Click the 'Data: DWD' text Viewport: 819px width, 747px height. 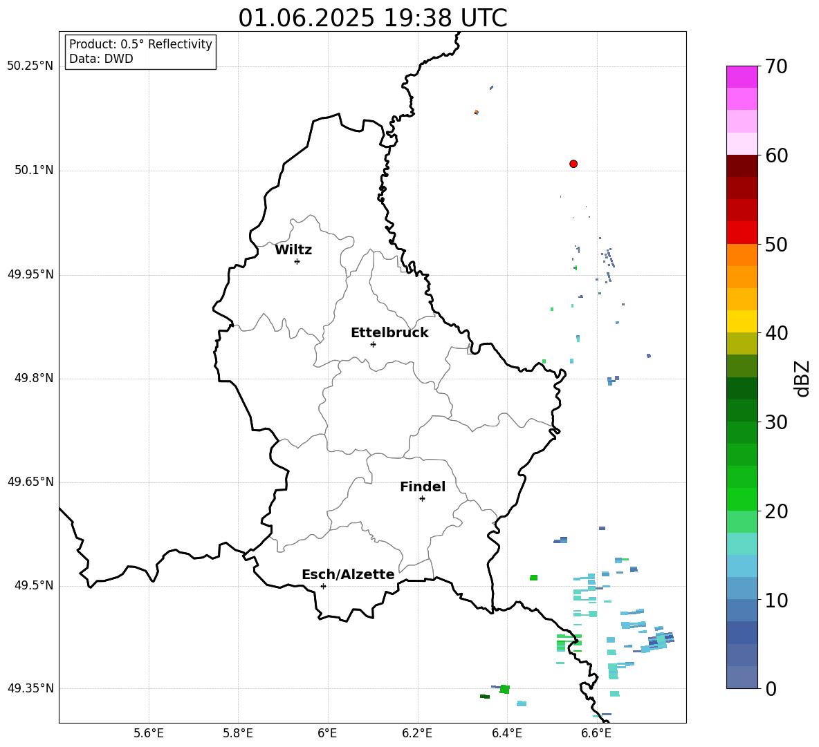coord(101,59)
